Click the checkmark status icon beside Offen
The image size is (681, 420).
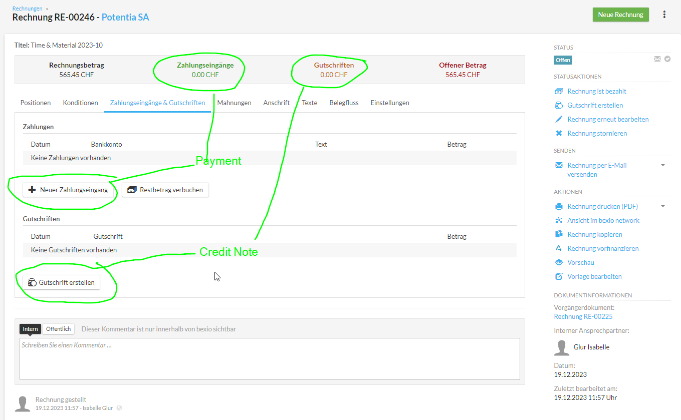point(667,59)
